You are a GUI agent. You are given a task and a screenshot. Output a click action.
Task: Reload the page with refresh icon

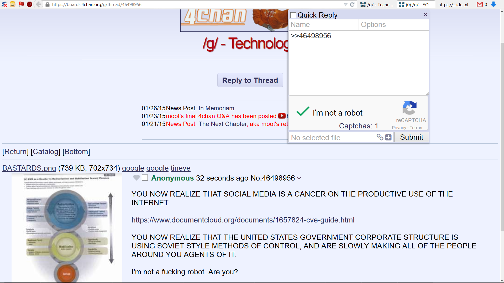[x=352, y=4]
